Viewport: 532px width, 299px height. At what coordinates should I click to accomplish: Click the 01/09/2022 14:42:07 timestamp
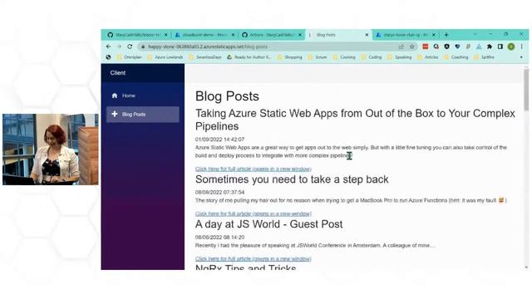[219, 140]
